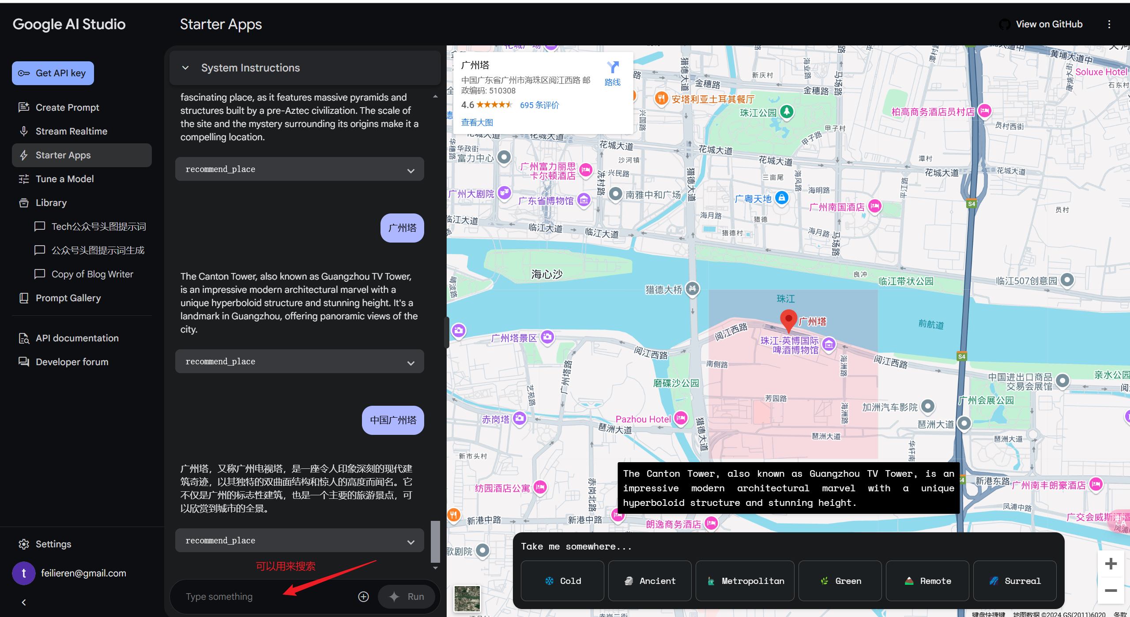Expand the first recommend_place dropdown
The width and height of the screenshot is (1130, 617).
point(411,170)
